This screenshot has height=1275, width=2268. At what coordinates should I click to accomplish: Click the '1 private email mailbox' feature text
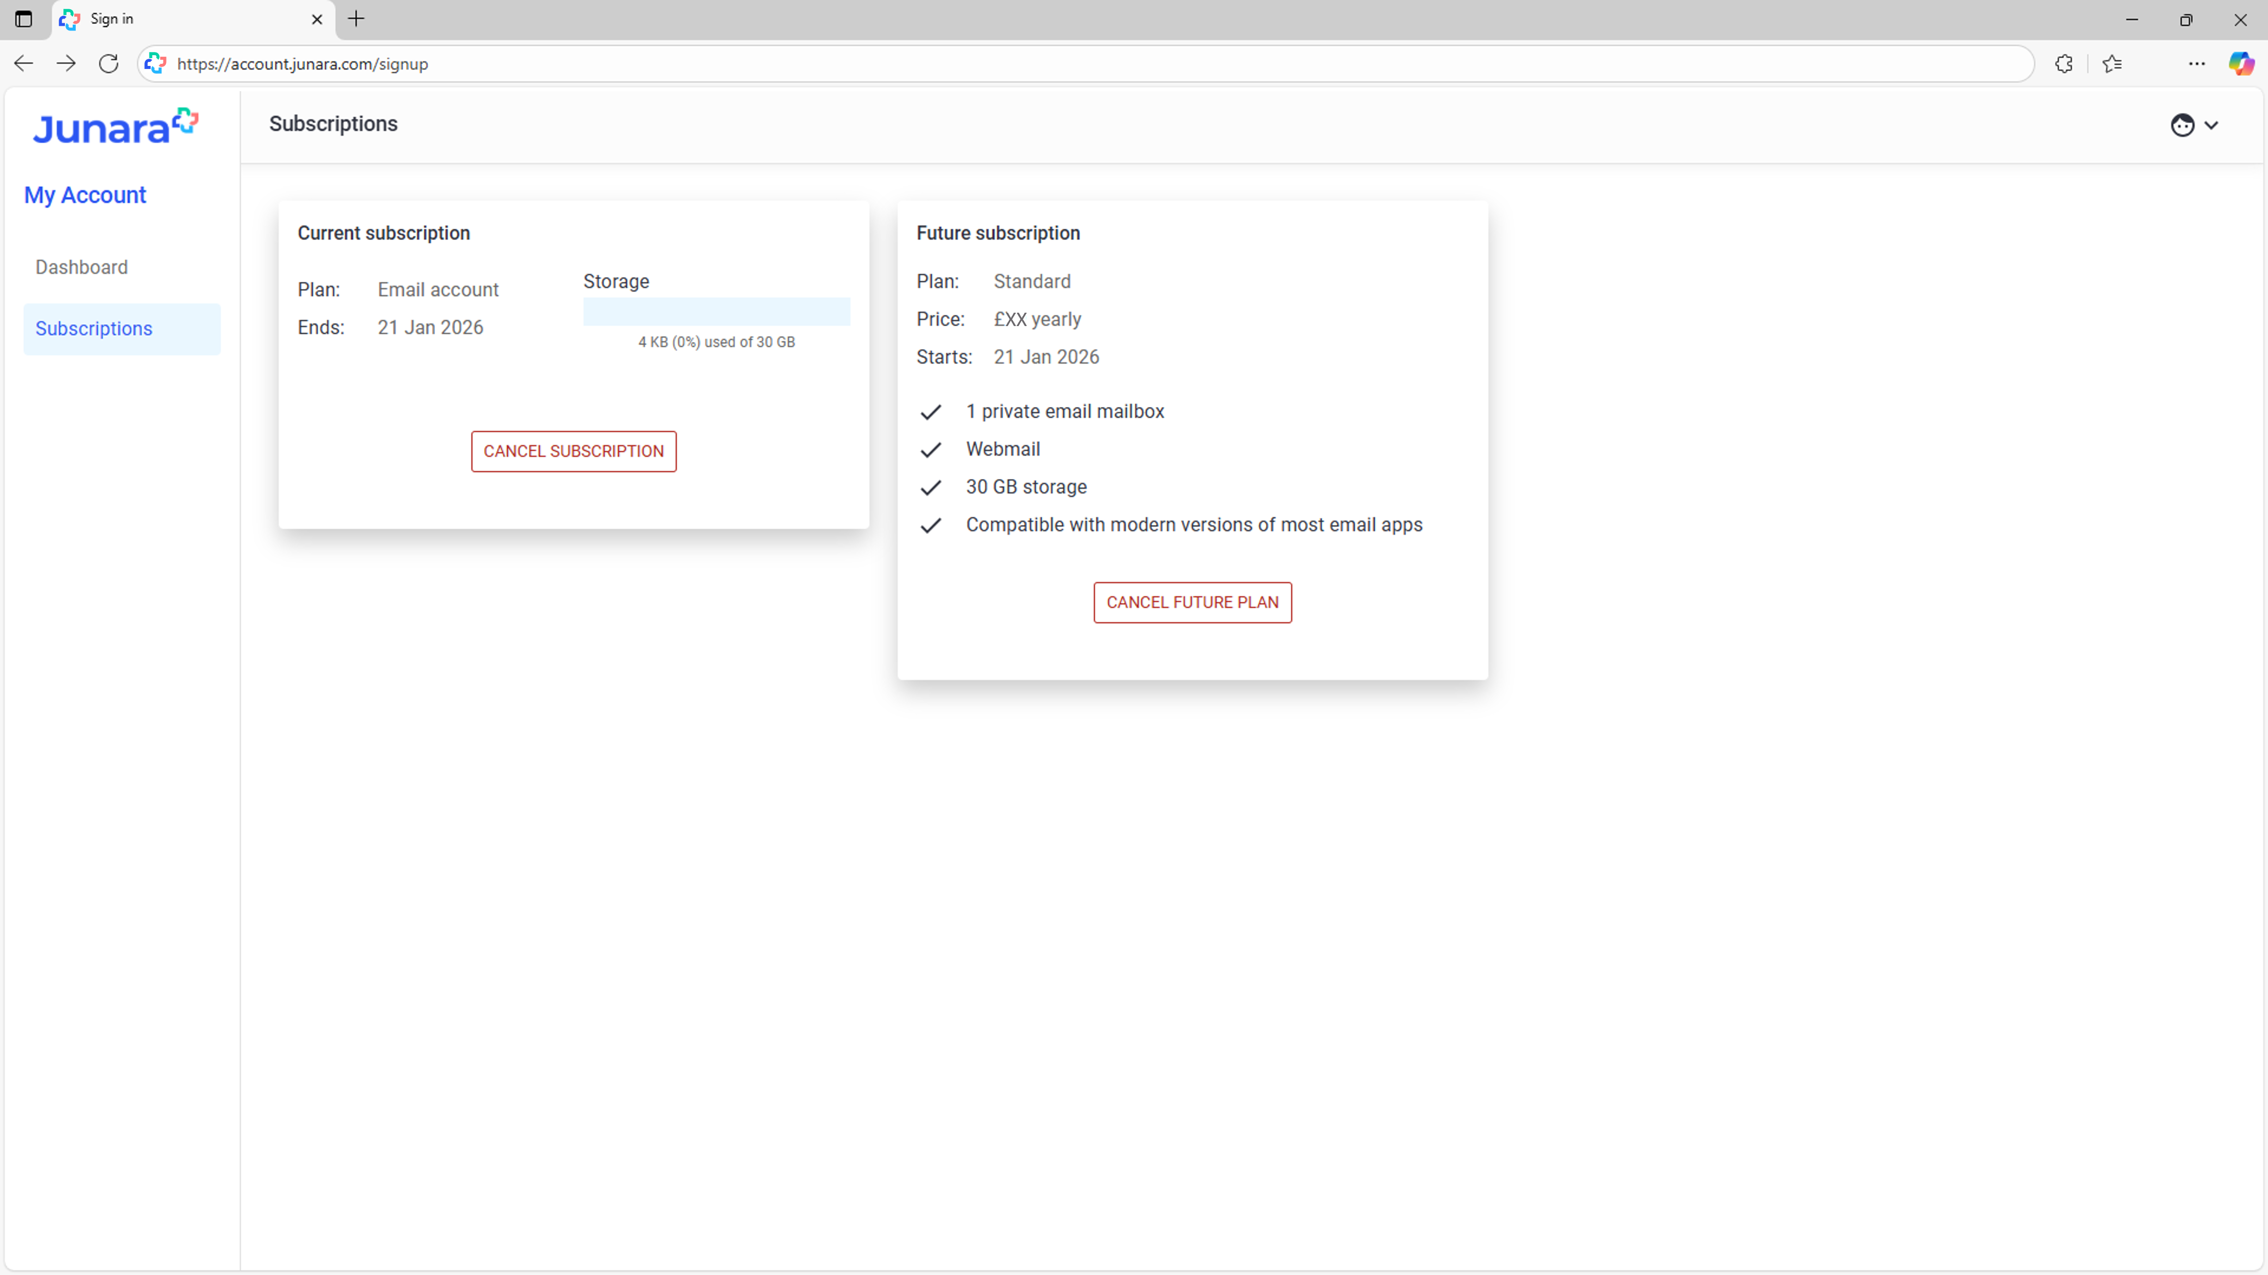coord(1064,411)
